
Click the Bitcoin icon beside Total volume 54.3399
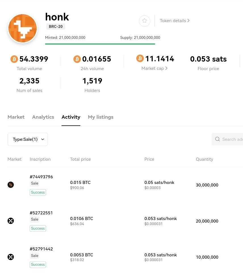pyautogui.click(x=14, y=59)
